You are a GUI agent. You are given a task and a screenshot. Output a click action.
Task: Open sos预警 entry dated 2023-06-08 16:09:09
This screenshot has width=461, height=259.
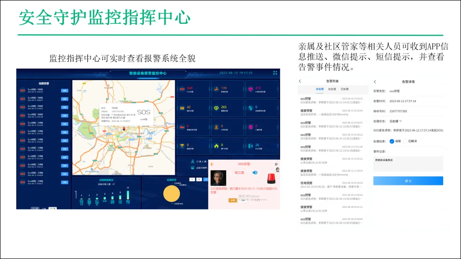pyautogui.click(x=332, y=221)
